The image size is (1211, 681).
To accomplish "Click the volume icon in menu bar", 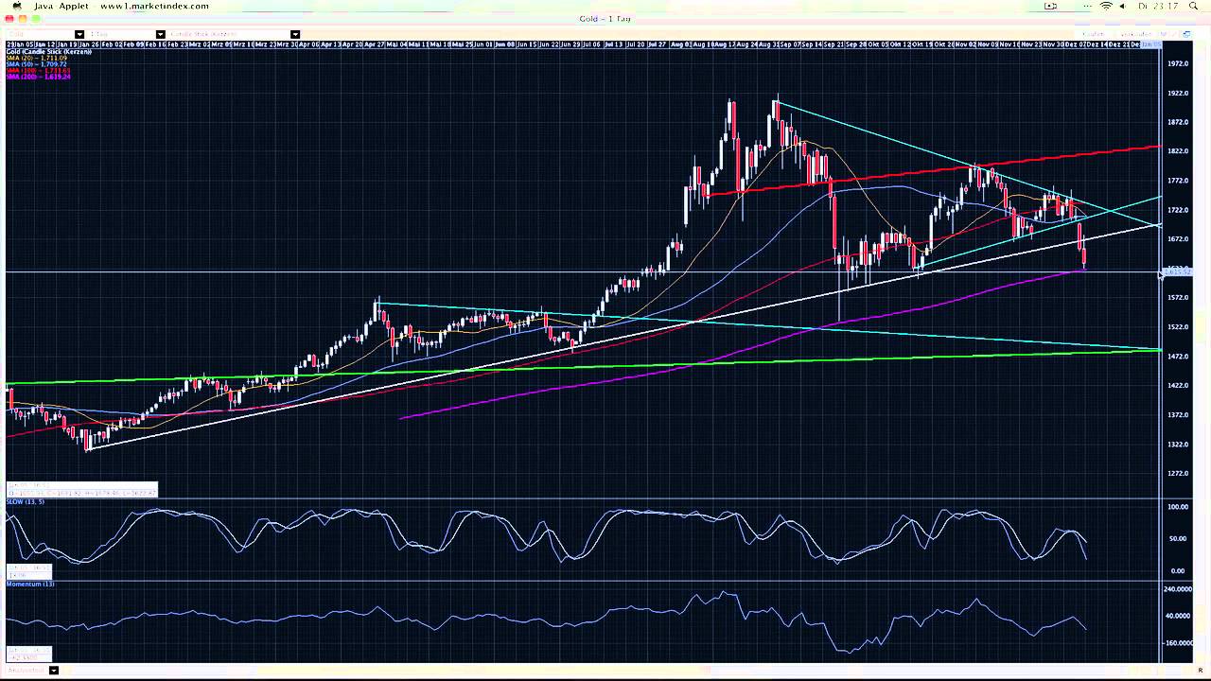I will pyautogui.click(x=1122, y=6).
